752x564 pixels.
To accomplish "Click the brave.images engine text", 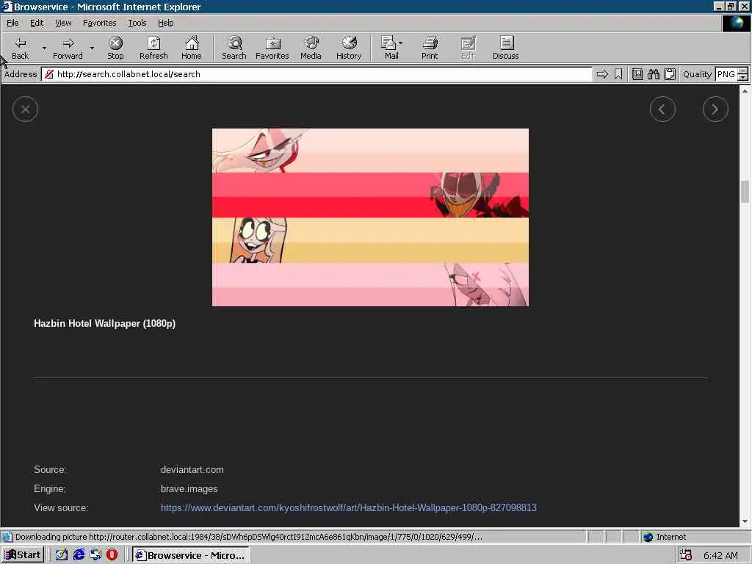I will (x=189, y=488).
